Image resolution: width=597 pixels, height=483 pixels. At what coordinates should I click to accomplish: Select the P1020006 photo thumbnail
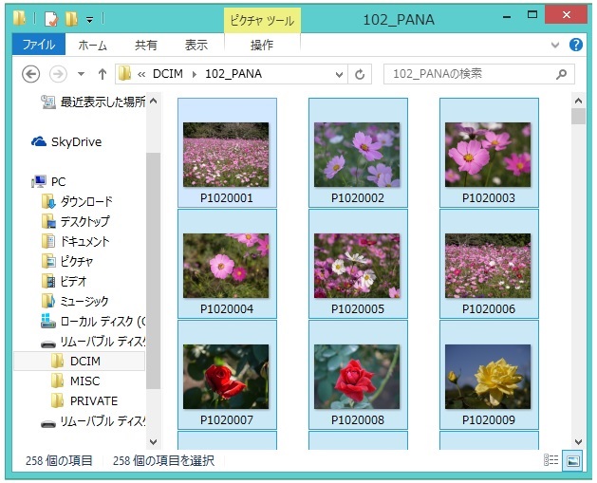(489, 264)
